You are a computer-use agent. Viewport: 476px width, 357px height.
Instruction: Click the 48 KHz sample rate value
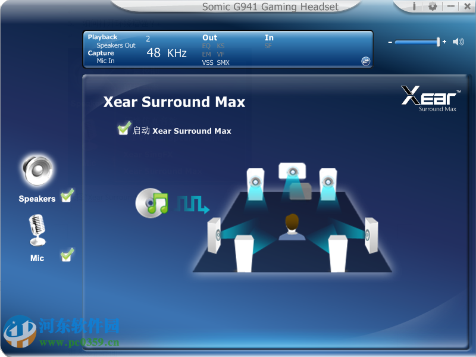click(167, 53)
